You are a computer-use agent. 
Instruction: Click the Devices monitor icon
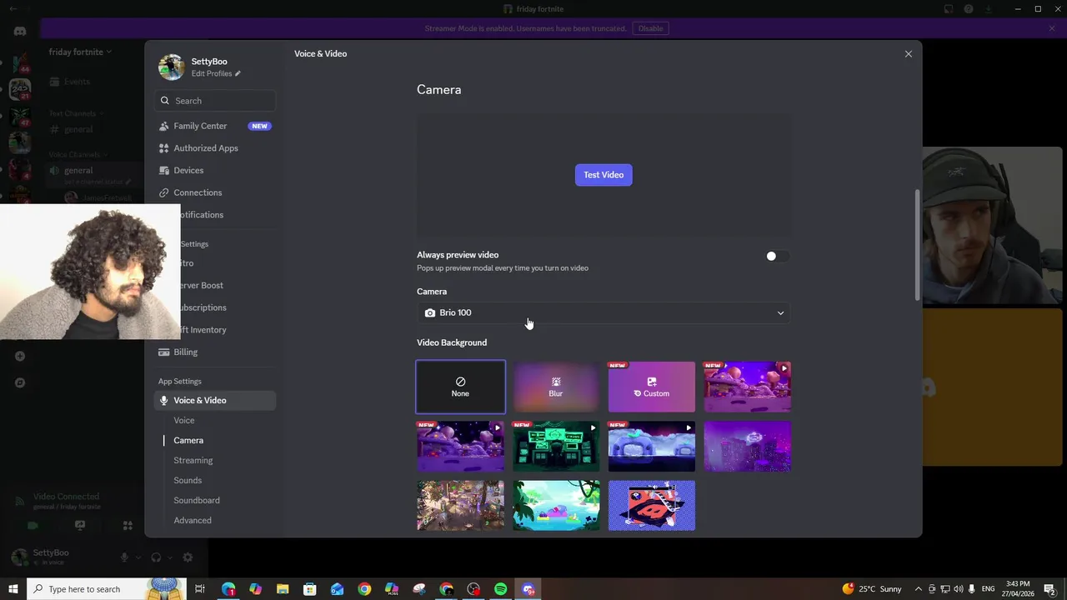[x=164, y=170]
